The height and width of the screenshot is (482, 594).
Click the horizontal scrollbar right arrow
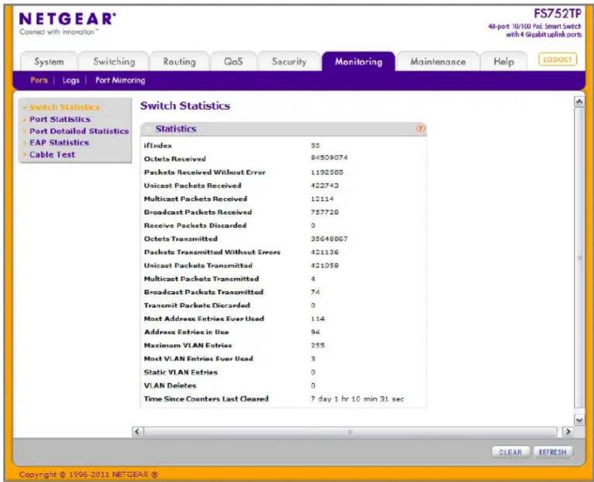568,431
